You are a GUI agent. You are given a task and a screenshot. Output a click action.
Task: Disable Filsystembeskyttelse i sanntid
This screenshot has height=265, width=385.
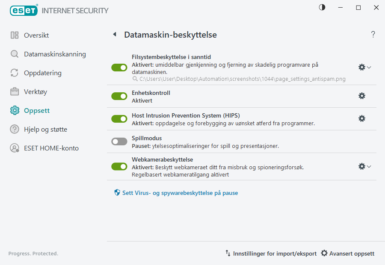click(x=119, y=67)
